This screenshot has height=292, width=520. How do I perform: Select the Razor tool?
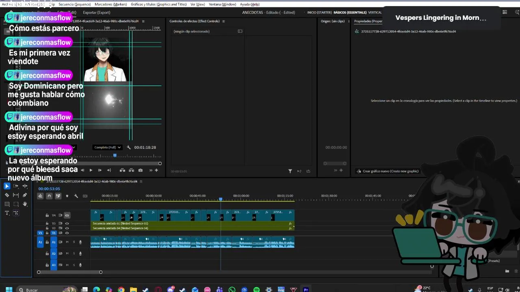(x=7, y=195)
